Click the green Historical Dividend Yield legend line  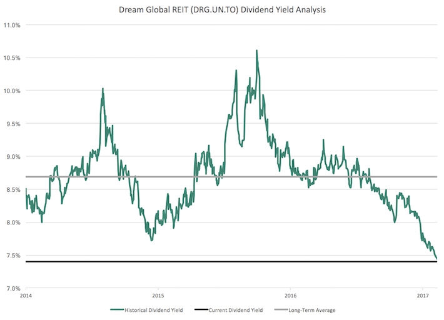(x=117, y=310)
